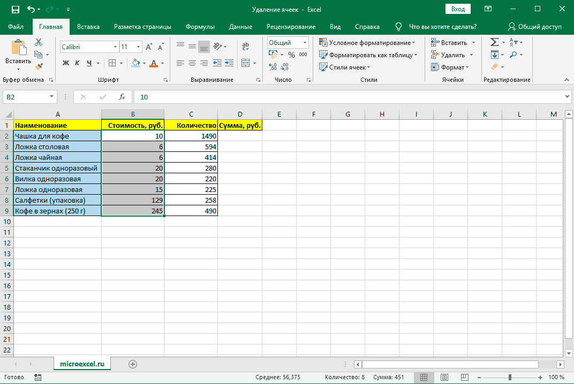This screenshot has width=574, height=384.
Task: Click the Общий доступ share button
Action: [x=534, y=27]
